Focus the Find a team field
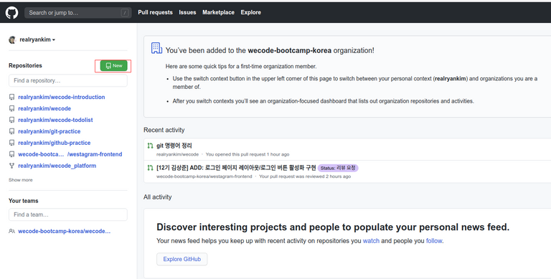The image size is (551, 279). pyautogui.click(x=68, y=214)
